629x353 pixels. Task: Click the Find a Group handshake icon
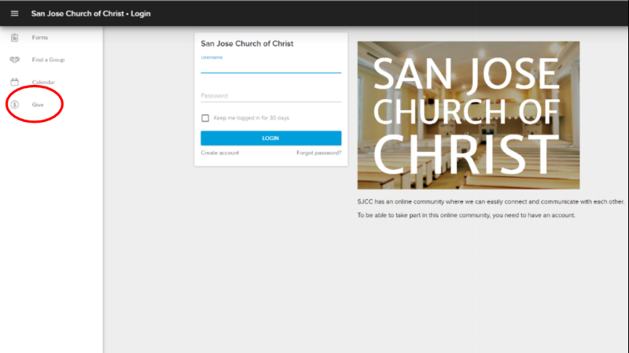14,60
